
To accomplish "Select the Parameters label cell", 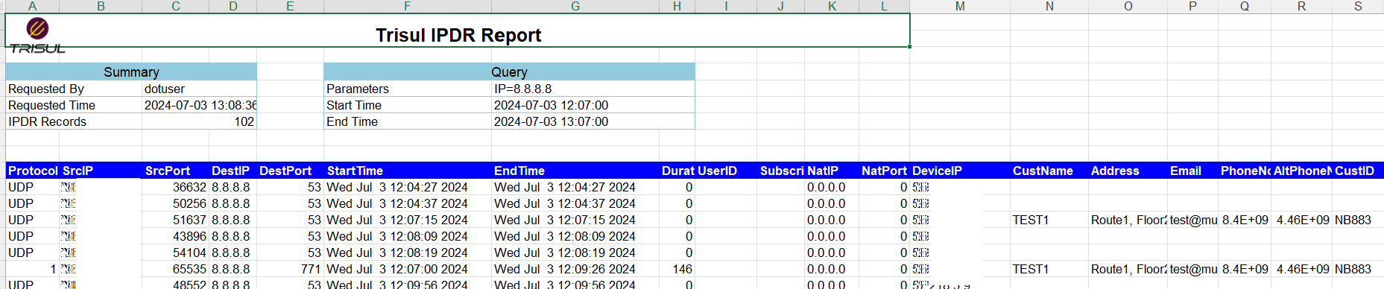I will (408, 89).
